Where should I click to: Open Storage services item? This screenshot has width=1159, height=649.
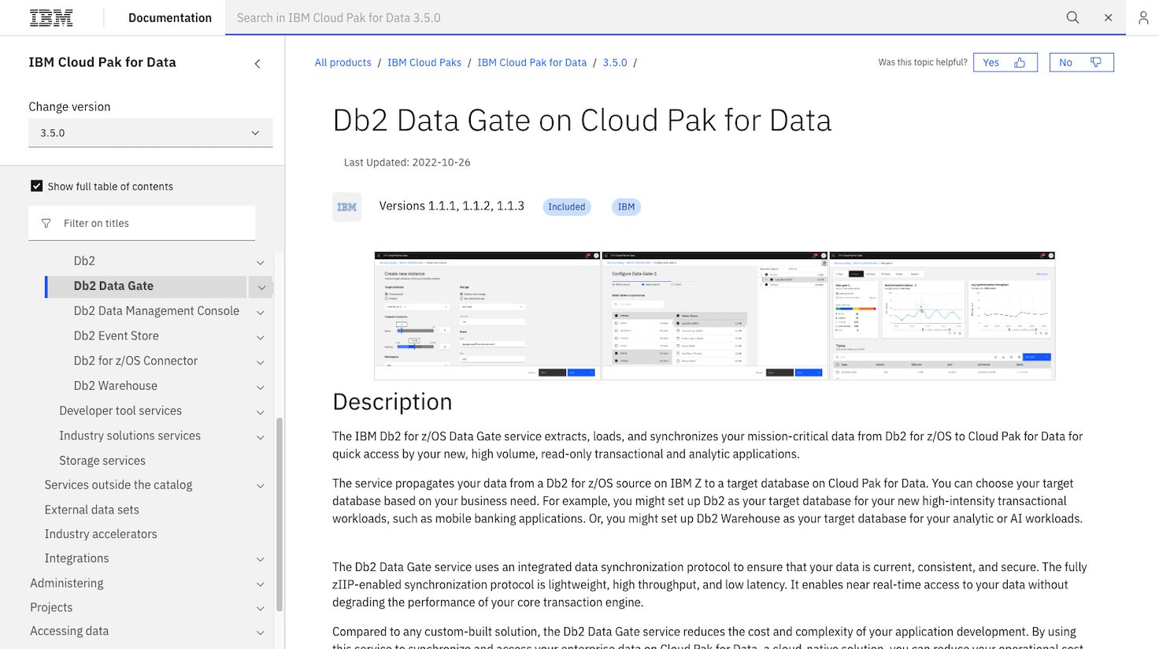click(102, 461)
